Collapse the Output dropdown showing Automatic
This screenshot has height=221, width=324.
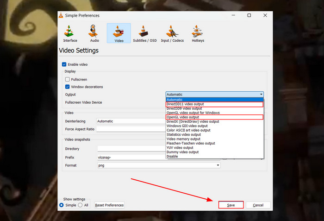214,95
